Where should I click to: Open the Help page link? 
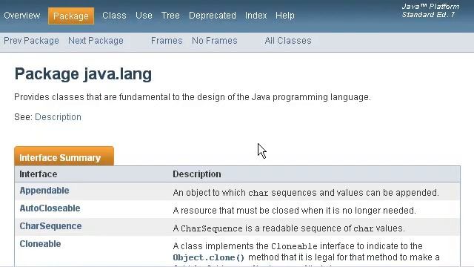[x=285, y=16]
